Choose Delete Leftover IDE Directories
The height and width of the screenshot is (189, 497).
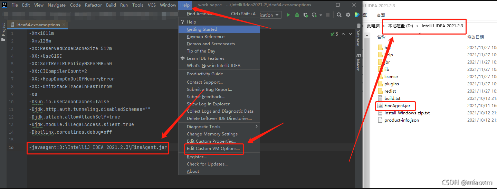click(x=219, y=119)
